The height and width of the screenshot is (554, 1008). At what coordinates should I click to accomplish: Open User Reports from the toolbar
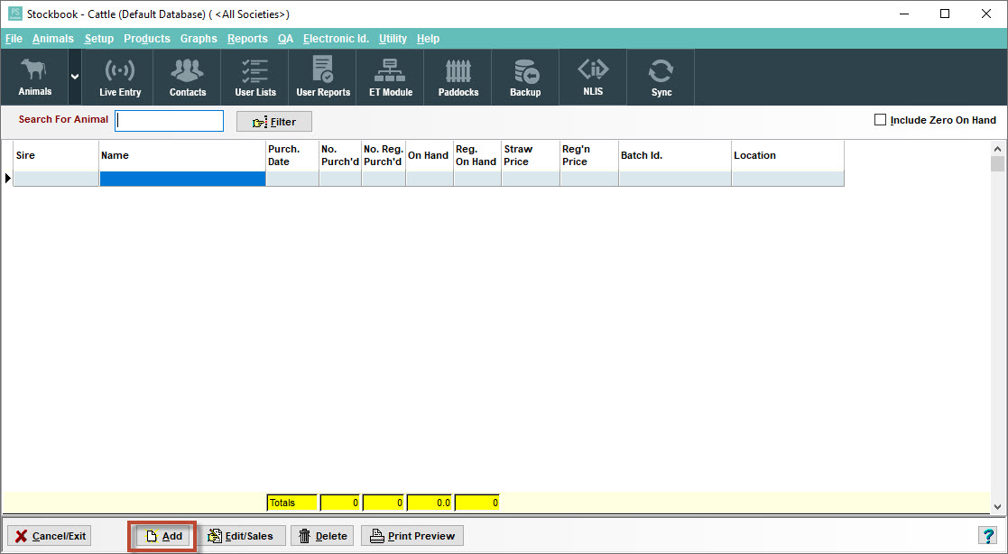323,77
